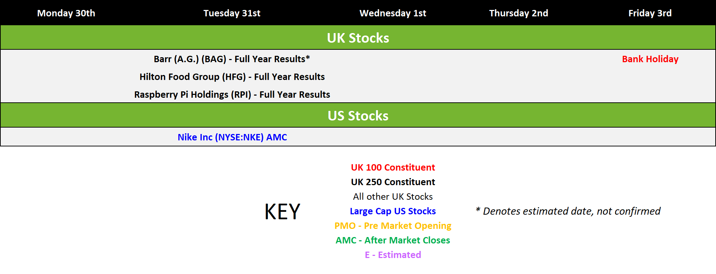This screenshot has height=274, width=716.
Task: Click the E - Estimated key entry
Action: click(393, 255)
